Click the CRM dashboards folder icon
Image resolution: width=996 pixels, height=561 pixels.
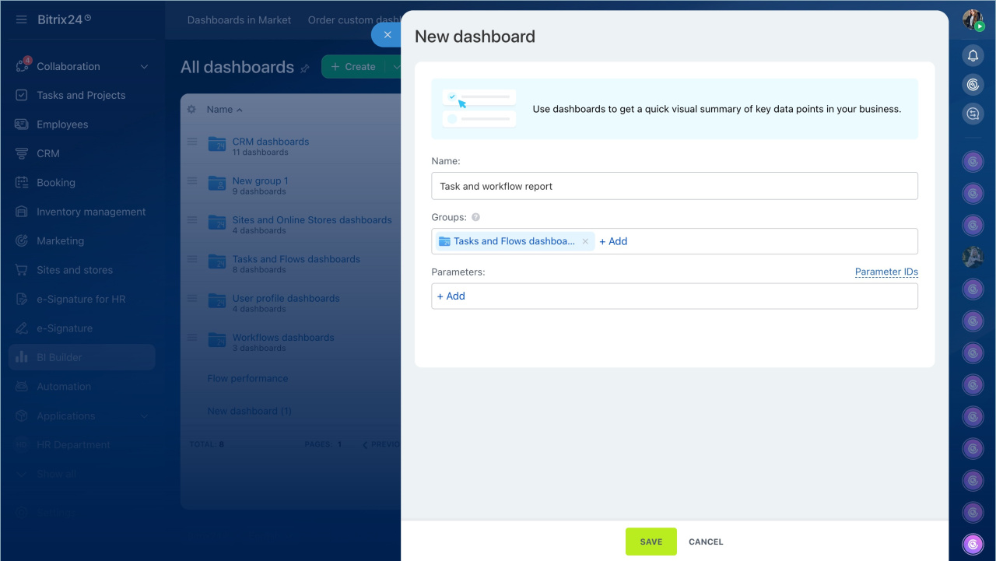[217, 144]
